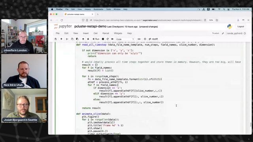The image size is (253, 142).
Task: Click the Logout button
Action: 241,26
